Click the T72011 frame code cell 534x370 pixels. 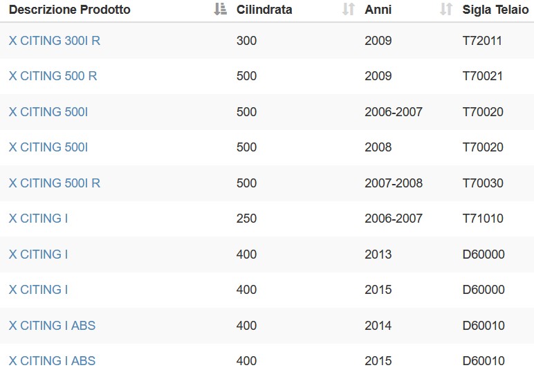coord(482,41)
